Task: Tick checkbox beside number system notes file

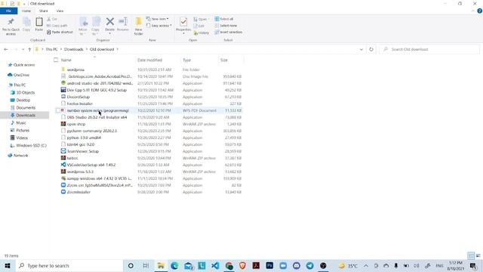Action: [58, 110]
